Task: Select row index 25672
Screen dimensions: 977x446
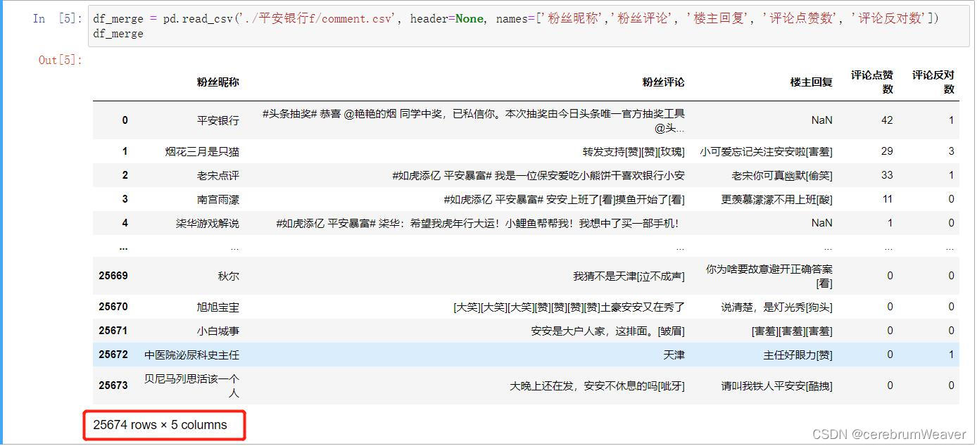Action: point(113,355)
